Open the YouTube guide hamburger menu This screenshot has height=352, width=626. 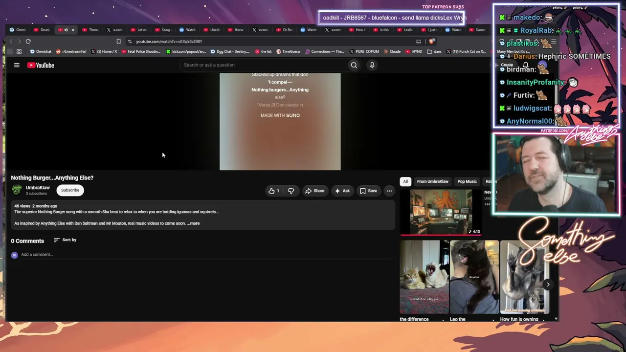pyautogui.click(x=17, y=65)
